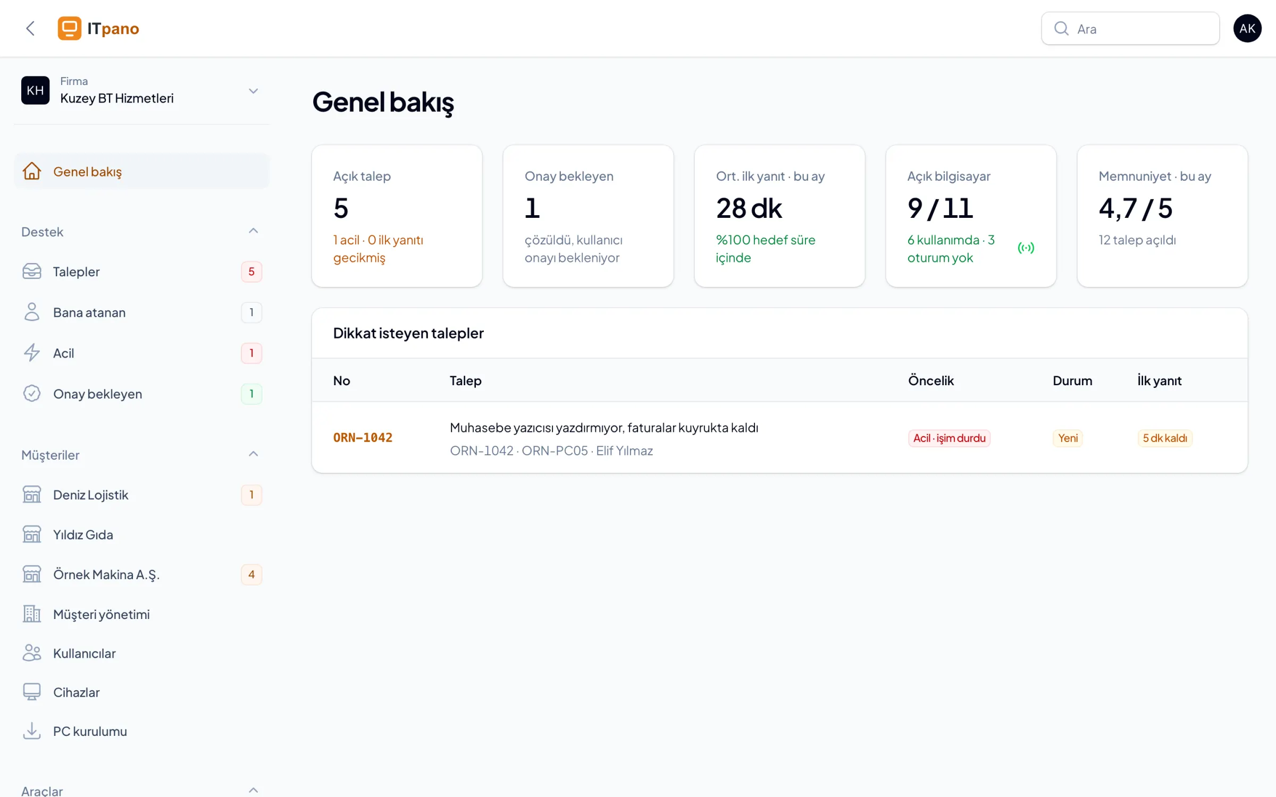Click the ITpano logo icon
1276x797 pixels.
coord(70,28)
